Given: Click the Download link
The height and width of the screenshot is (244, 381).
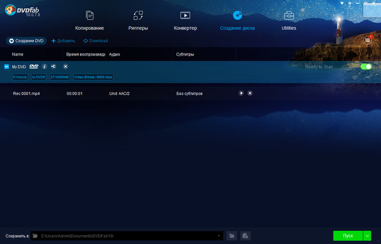Looking at the screenshot, I should click(95, 41).
